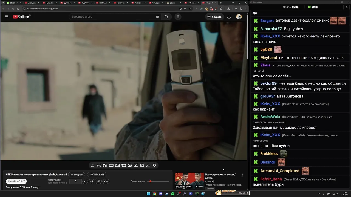The image size is (351, 197).
Task: Switch to the 'Разговор' browser tab
Action: [x=139, y=3]
